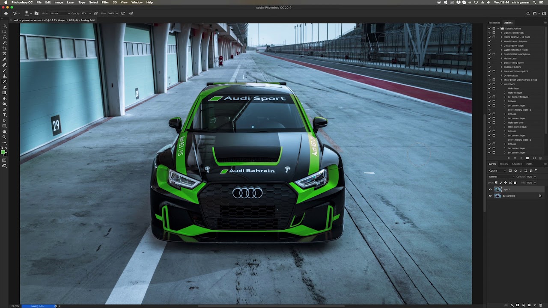Select the Pen tool
The image size is (548, 308).
4,110
